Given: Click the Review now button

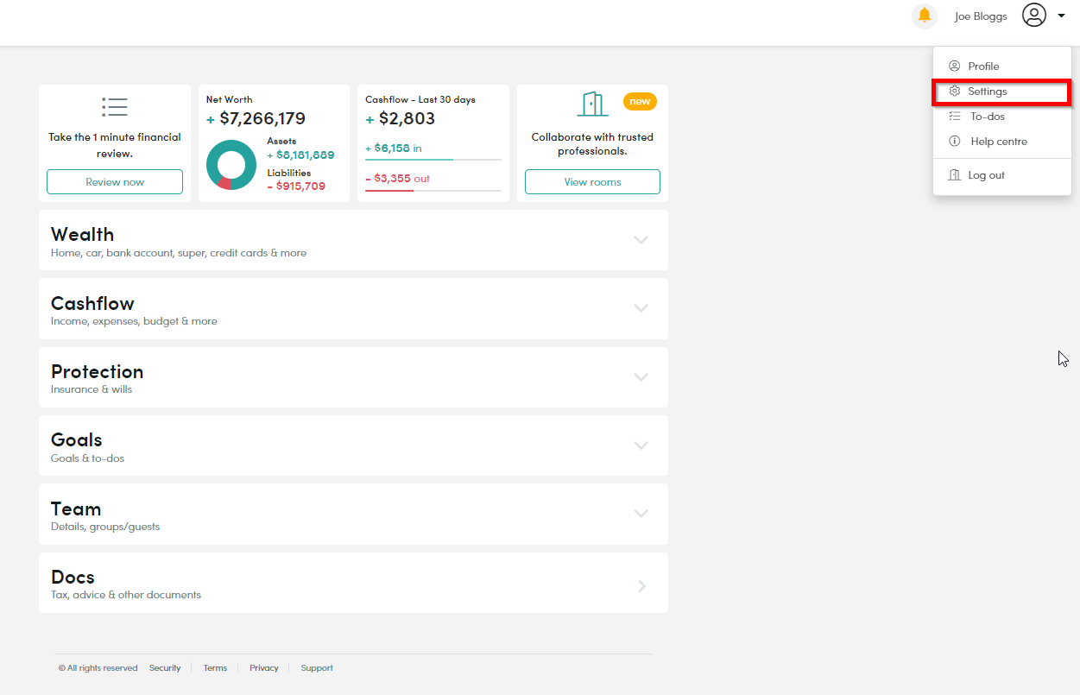Looking at the screenshot, I should click(115, 182).
